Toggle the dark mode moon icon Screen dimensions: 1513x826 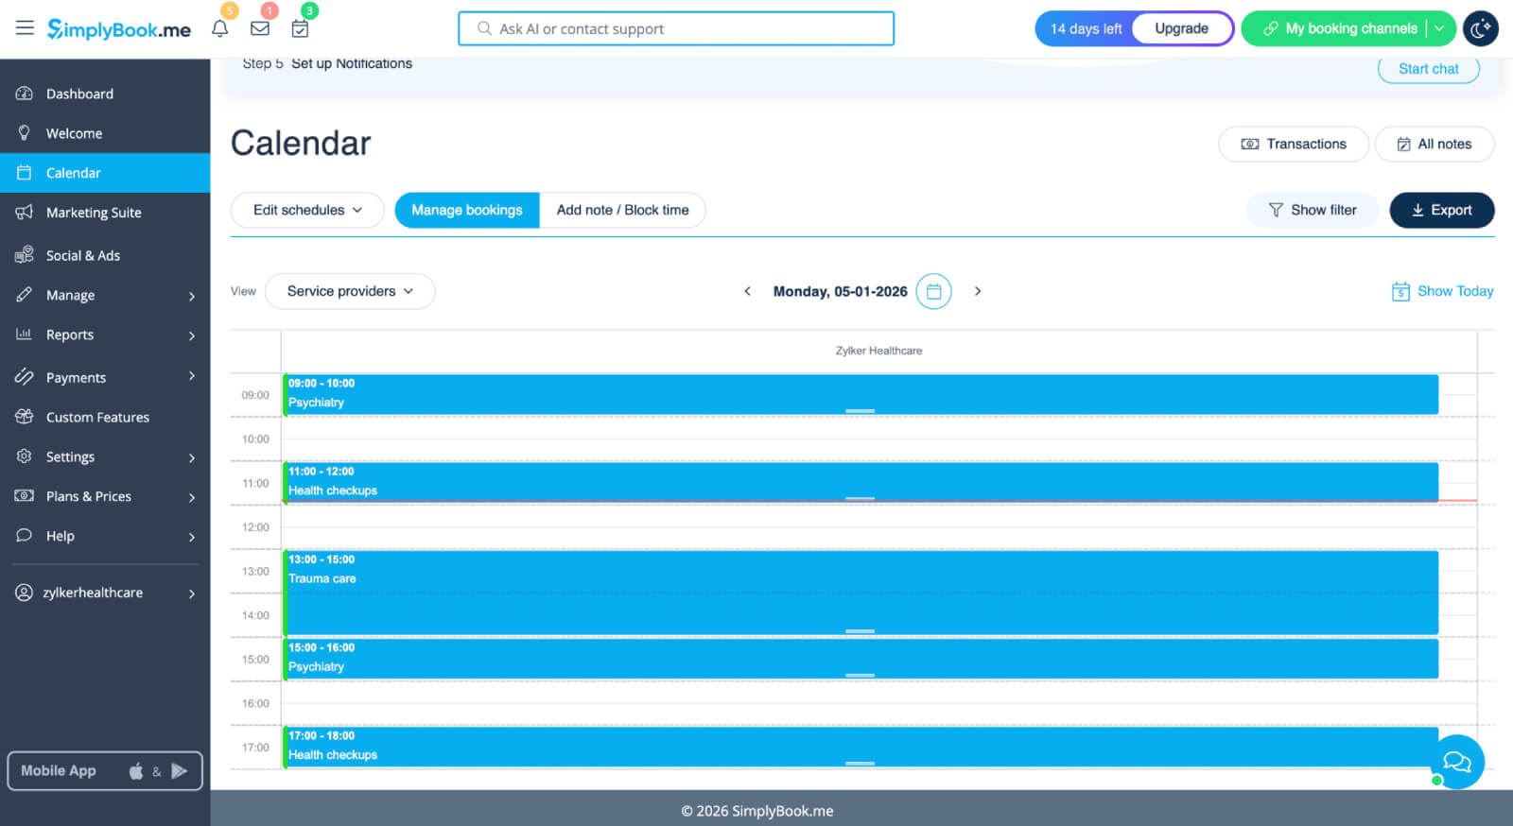tap(1481, 28)
